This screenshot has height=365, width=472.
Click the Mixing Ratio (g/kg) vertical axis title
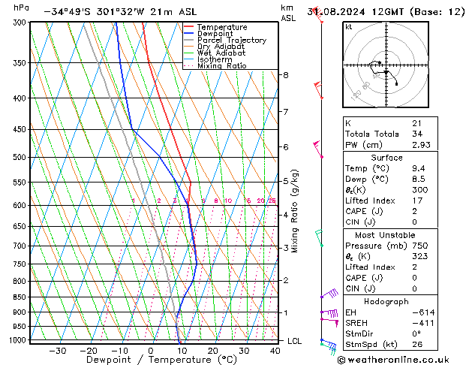[x=294, y=211]
